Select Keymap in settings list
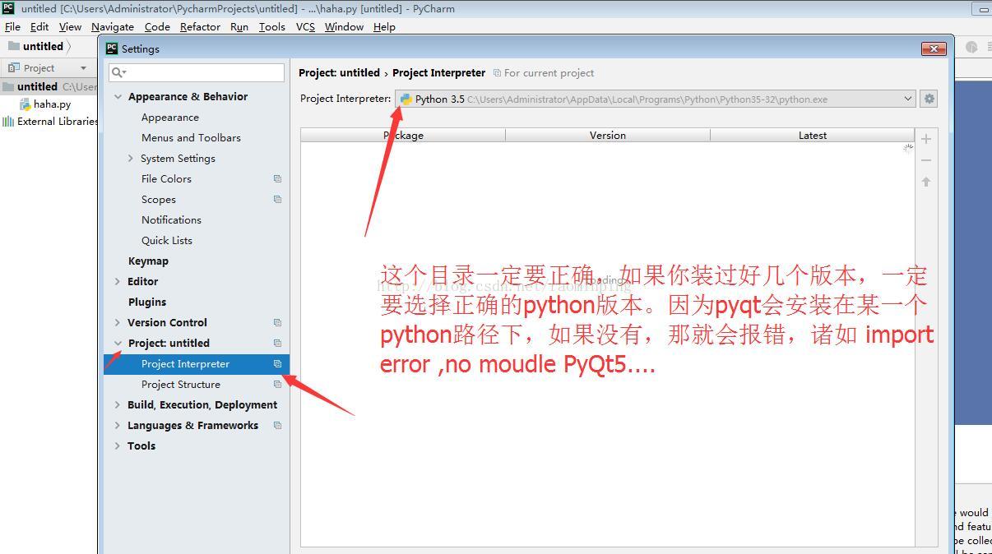The height and width of the screenshot is (554, 992). [148, 261]
